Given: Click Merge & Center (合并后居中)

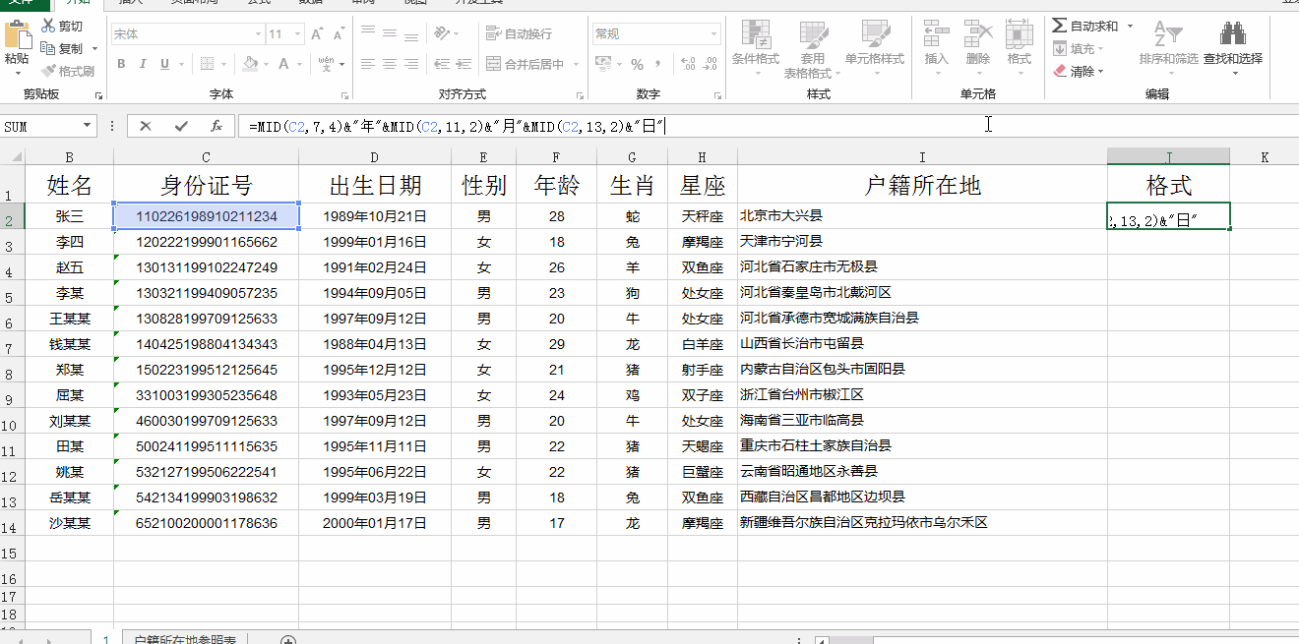Looking at the screenshot, I should (525, 64).
